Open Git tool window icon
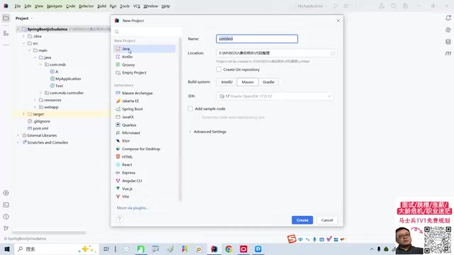Viewport: 454px width, 255px height. coord(6,228)
